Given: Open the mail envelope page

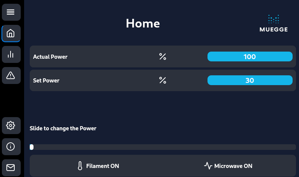Looking at the screenshot, I should [x=11, y=168].
